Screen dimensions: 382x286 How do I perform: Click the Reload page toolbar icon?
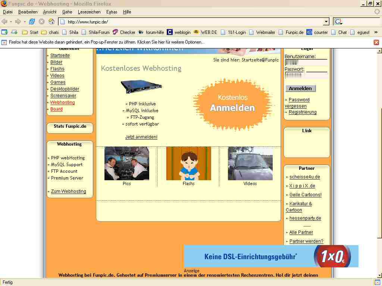tap(32, 22)
